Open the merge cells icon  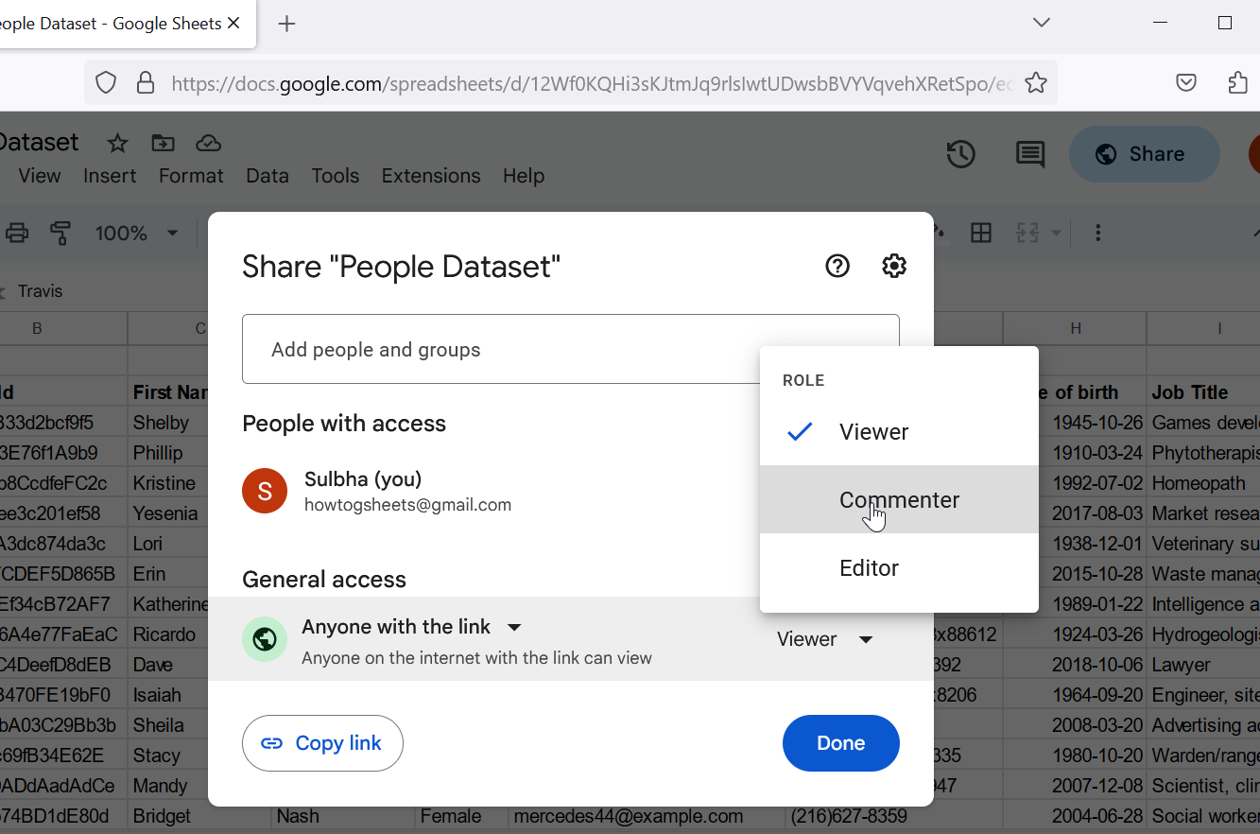[x=1027, y=233]
